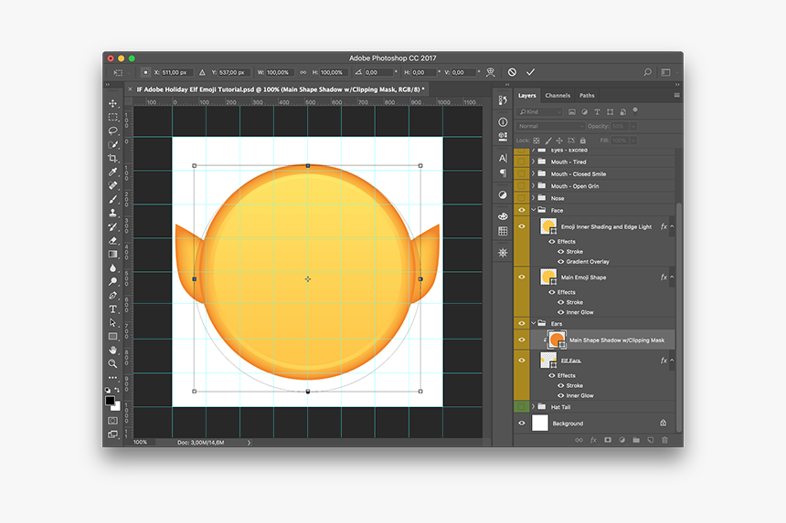
Task: Select Main Shape Shadow layer thumbnail
Action: [557, 340]
